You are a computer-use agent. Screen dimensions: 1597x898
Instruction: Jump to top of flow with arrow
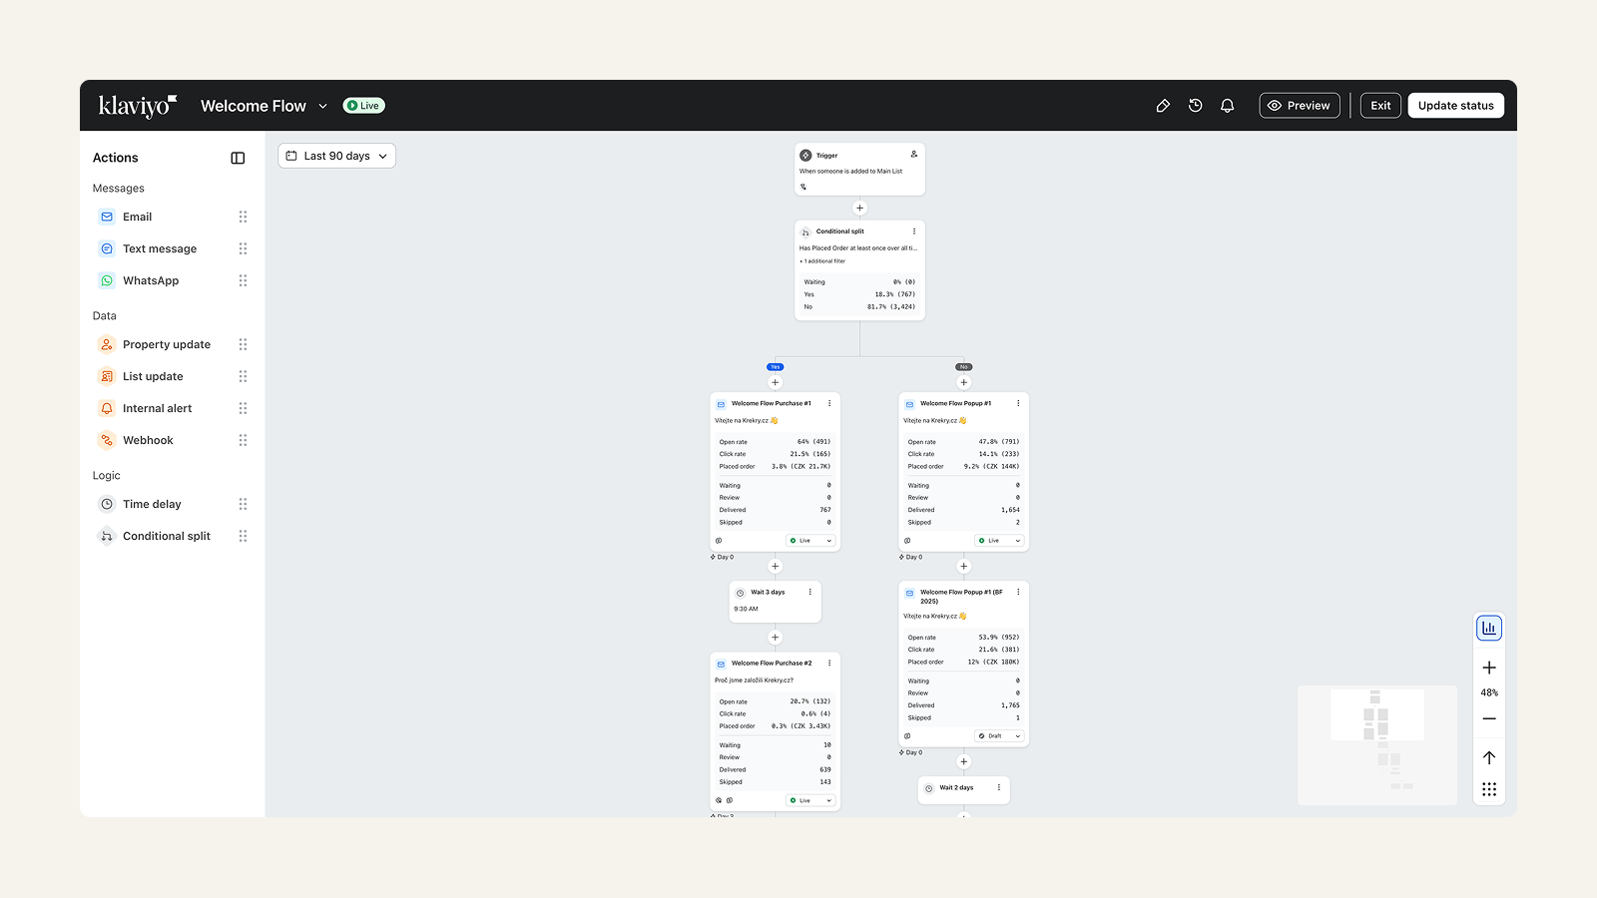click(1488, 757)
